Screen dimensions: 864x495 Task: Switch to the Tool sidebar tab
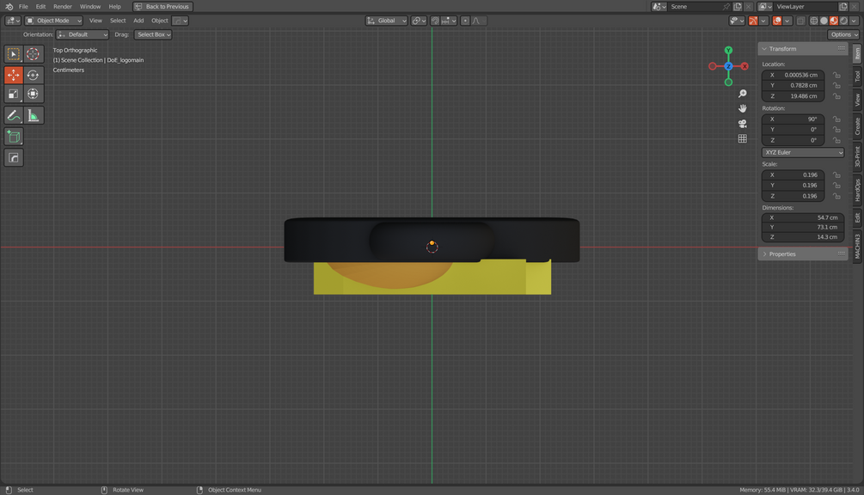pos(857,76)
